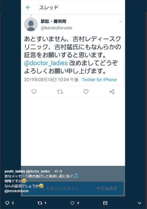Send via the envelope message icon
The width and height of the screenshot is (147, 209).
[105, 203]
